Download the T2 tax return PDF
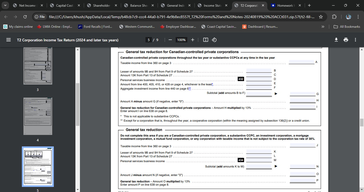 coord(335,39)
